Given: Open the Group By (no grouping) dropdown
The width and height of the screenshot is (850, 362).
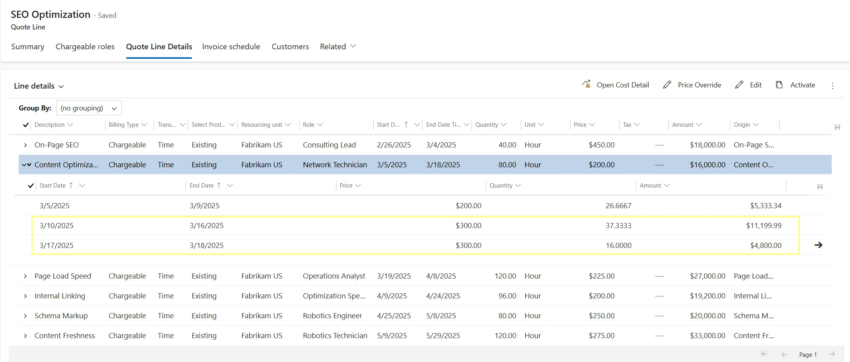Looking at the screenshot, I should [x=89, y=108].
